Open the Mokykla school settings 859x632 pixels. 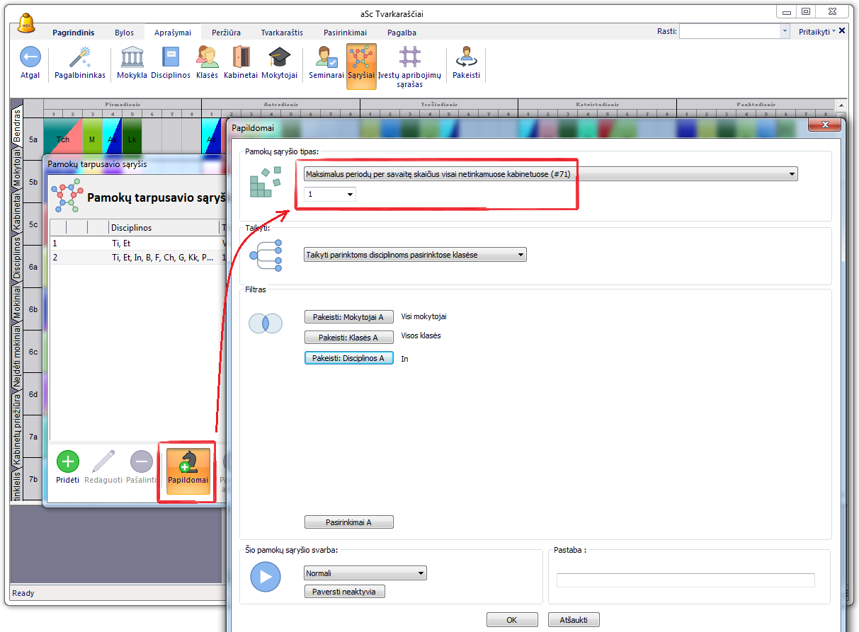click(132, 58)
